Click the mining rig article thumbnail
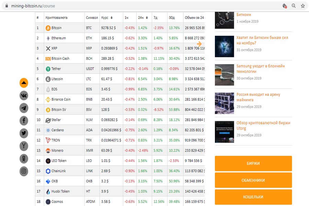This screenshot has height=206, width=309. 225,103
